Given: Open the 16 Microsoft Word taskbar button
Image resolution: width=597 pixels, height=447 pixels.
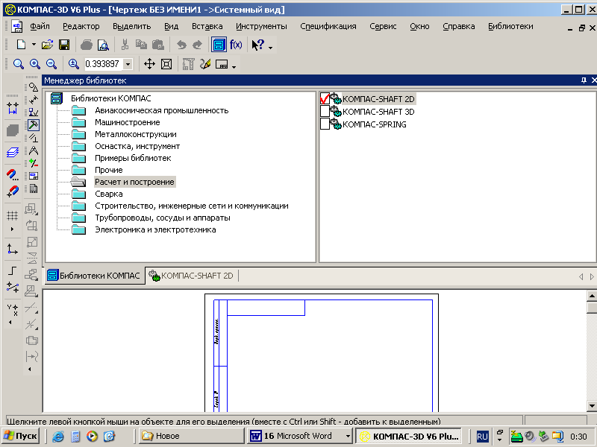Looking at the screenshot, I should [x=298, y=436].
